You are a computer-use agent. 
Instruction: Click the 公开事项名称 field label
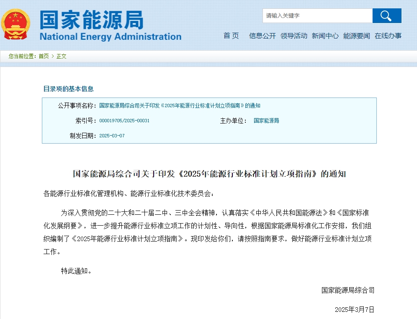pyautogui.click(x=77, y=105)
